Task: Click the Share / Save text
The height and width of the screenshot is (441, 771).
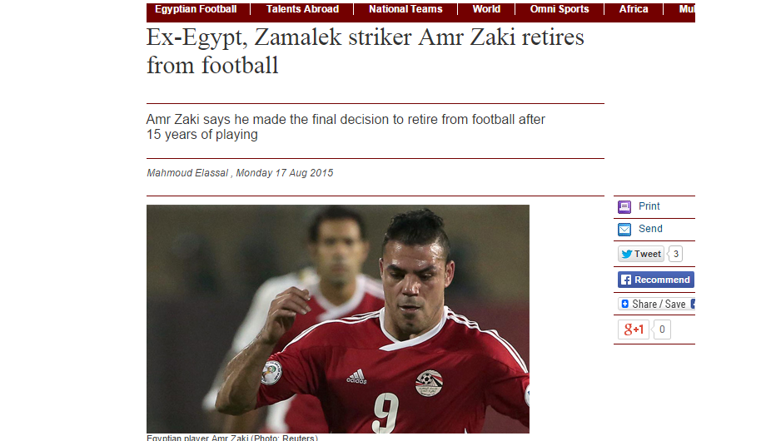Action: [x=659, y=305]
